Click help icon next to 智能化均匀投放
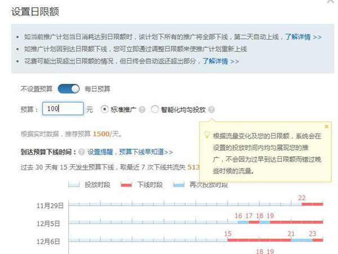 coord(211,110)
